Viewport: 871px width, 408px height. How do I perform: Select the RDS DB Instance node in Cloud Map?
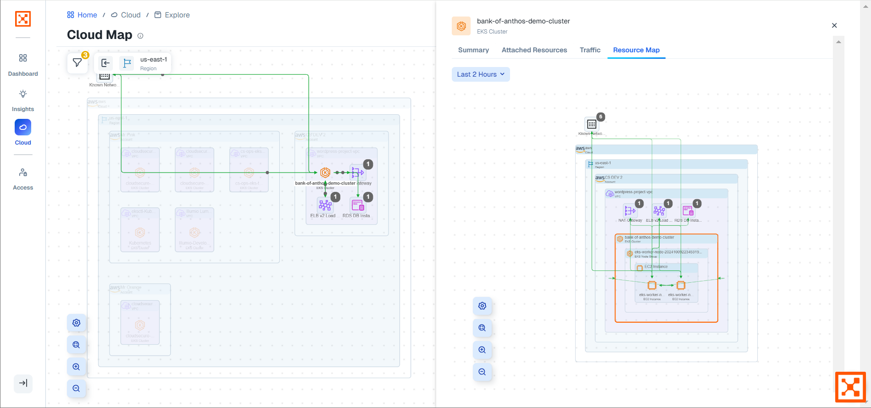(358, 205)
